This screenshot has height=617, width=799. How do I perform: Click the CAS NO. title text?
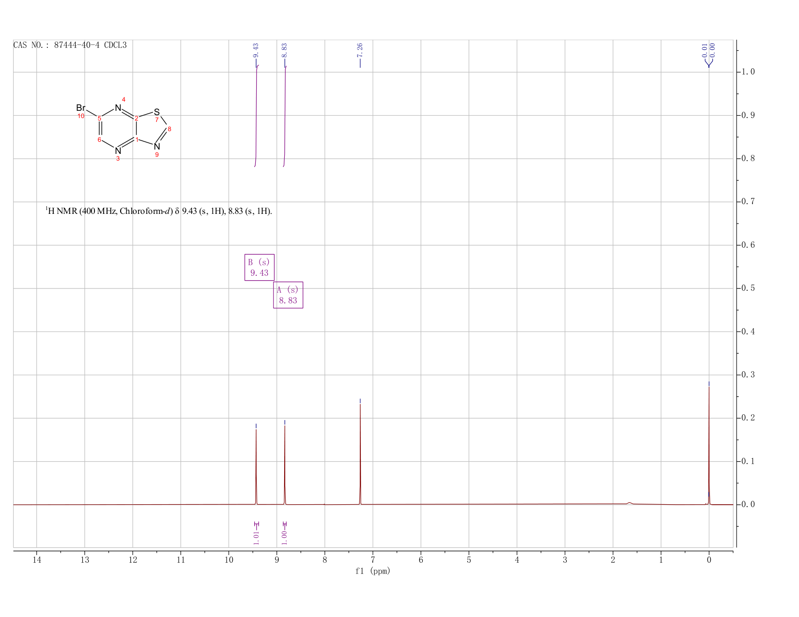pyautogui.click(x=70, y=45)
